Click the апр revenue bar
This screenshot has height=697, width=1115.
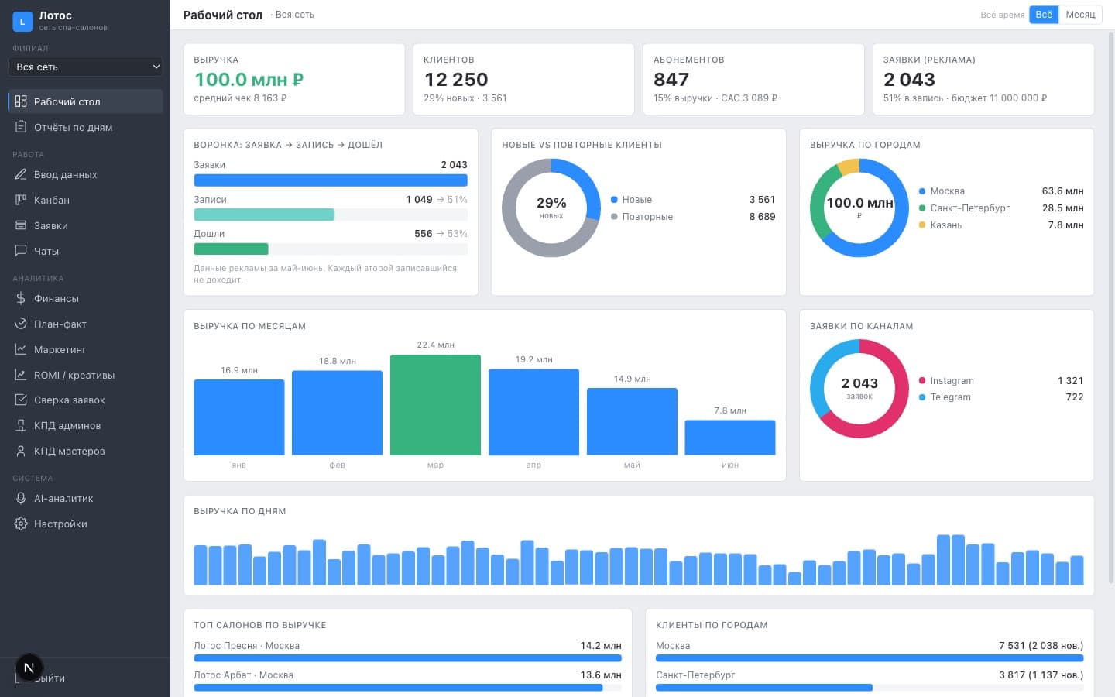pos(533,412)
